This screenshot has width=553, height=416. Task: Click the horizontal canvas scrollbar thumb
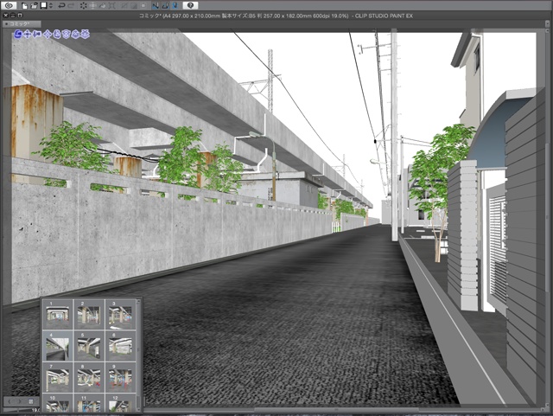[337, 410]
